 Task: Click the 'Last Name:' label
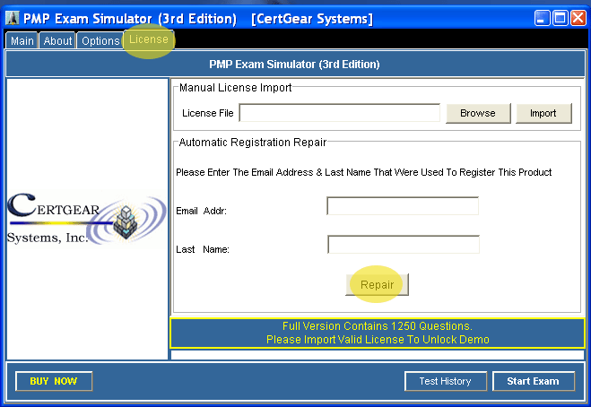[x=203, y=249]
